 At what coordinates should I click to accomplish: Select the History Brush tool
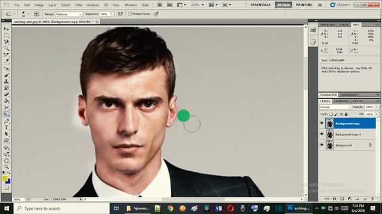pos(7,88)
